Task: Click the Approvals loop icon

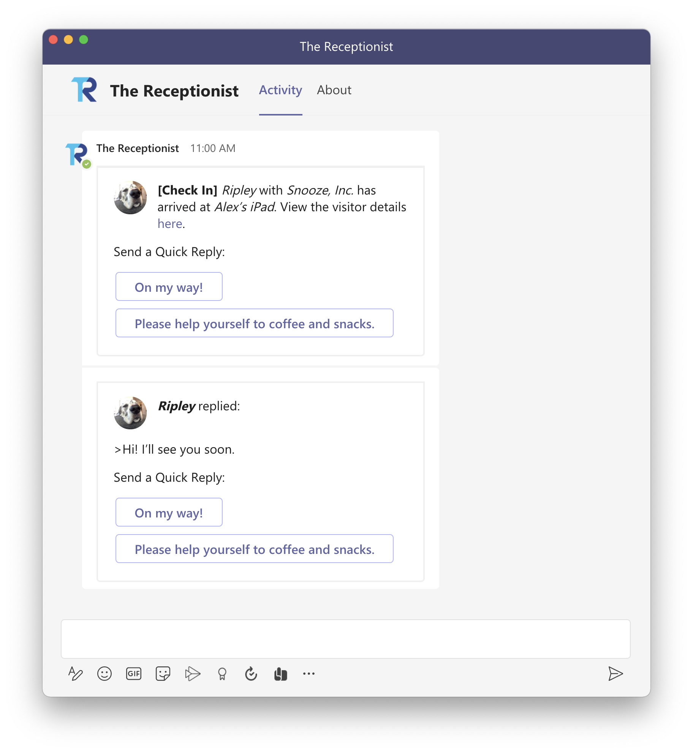Action: [x=251, y=674]
